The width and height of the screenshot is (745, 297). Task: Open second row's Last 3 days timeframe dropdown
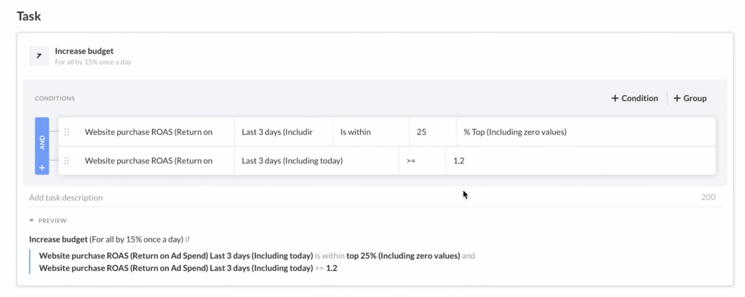[316, 160]
